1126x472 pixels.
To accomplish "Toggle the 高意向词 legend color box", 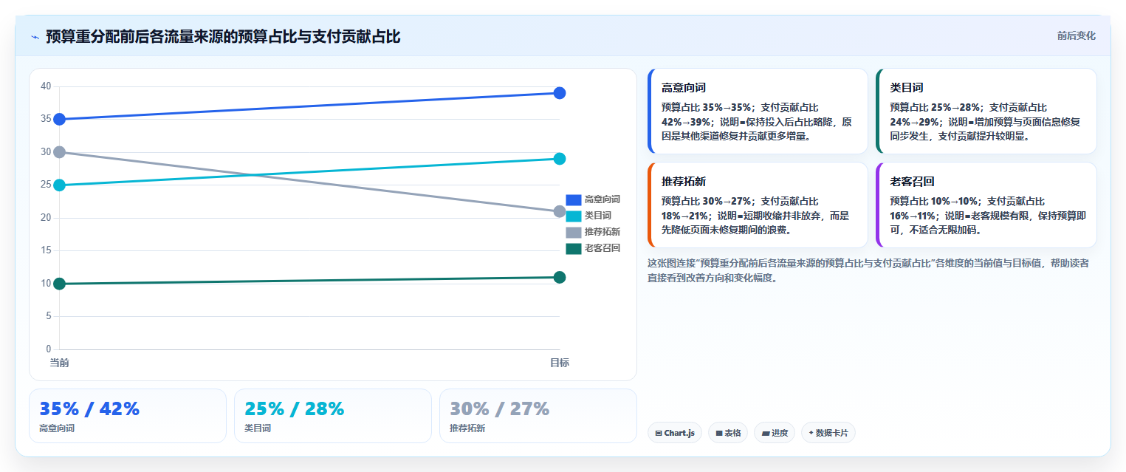I will pos(574,199).
